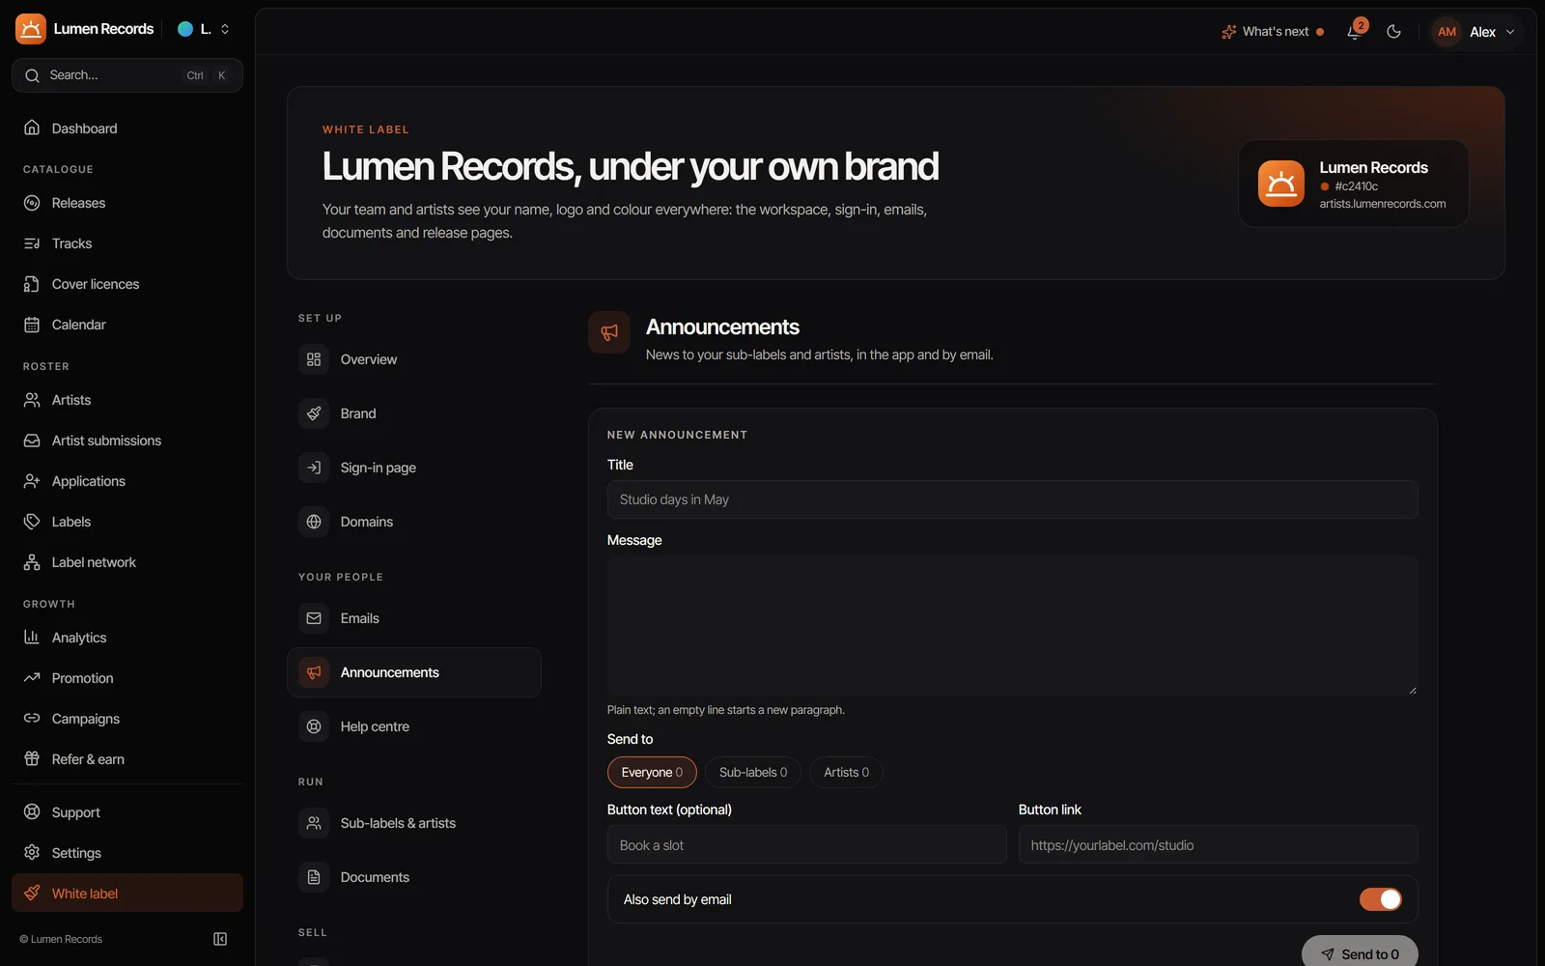Click the Button text optional field
1545x966 pixels.
pyautogui.click(x=806, y=845)
